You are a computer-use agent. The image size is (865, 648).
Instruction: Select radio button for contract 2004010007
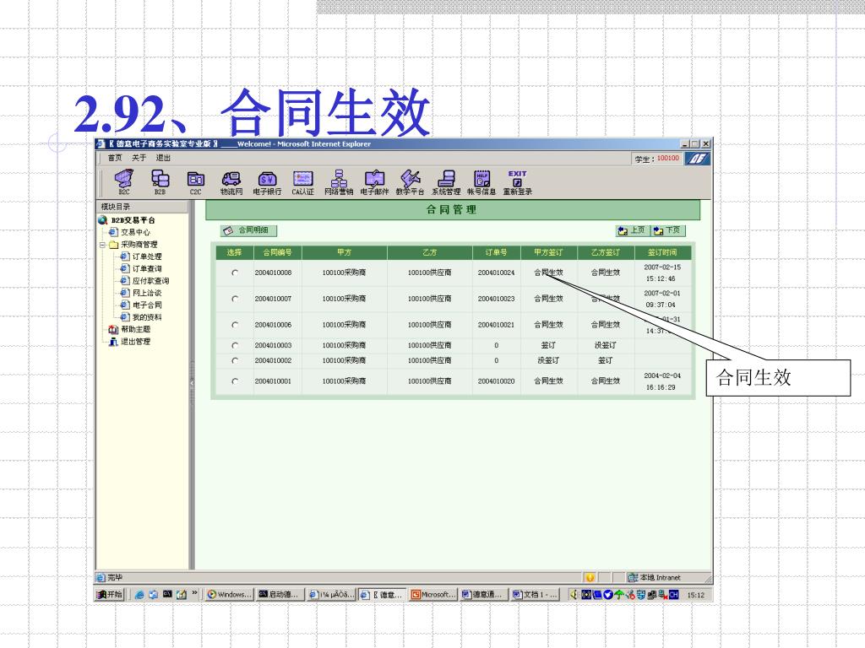point(235,299)
